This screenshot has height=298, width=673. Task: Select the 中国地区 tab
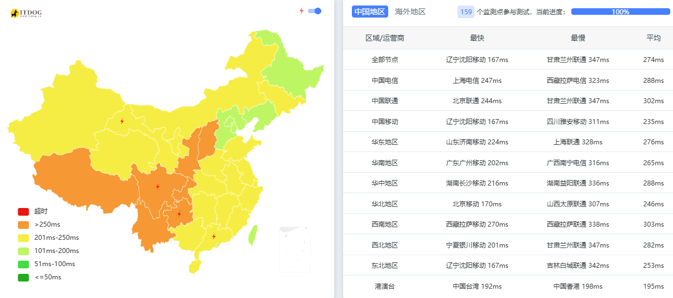(370, 12)
